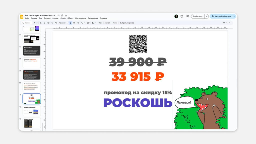The height and width of the screenshot is (144, 256).
Task: Click the move-to-folder icon beside the title
Action: pos(62,15)
